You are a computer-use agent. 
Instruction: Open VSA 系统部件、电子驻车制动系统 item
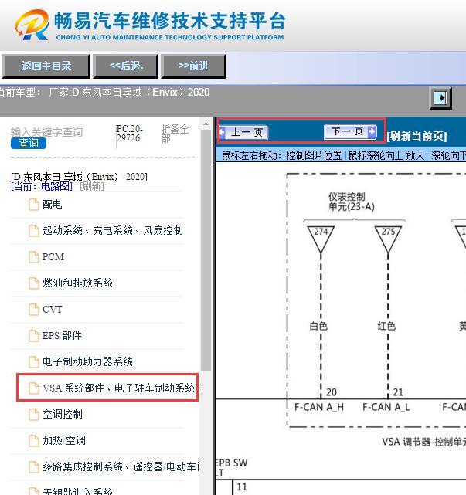pos(121,388)
